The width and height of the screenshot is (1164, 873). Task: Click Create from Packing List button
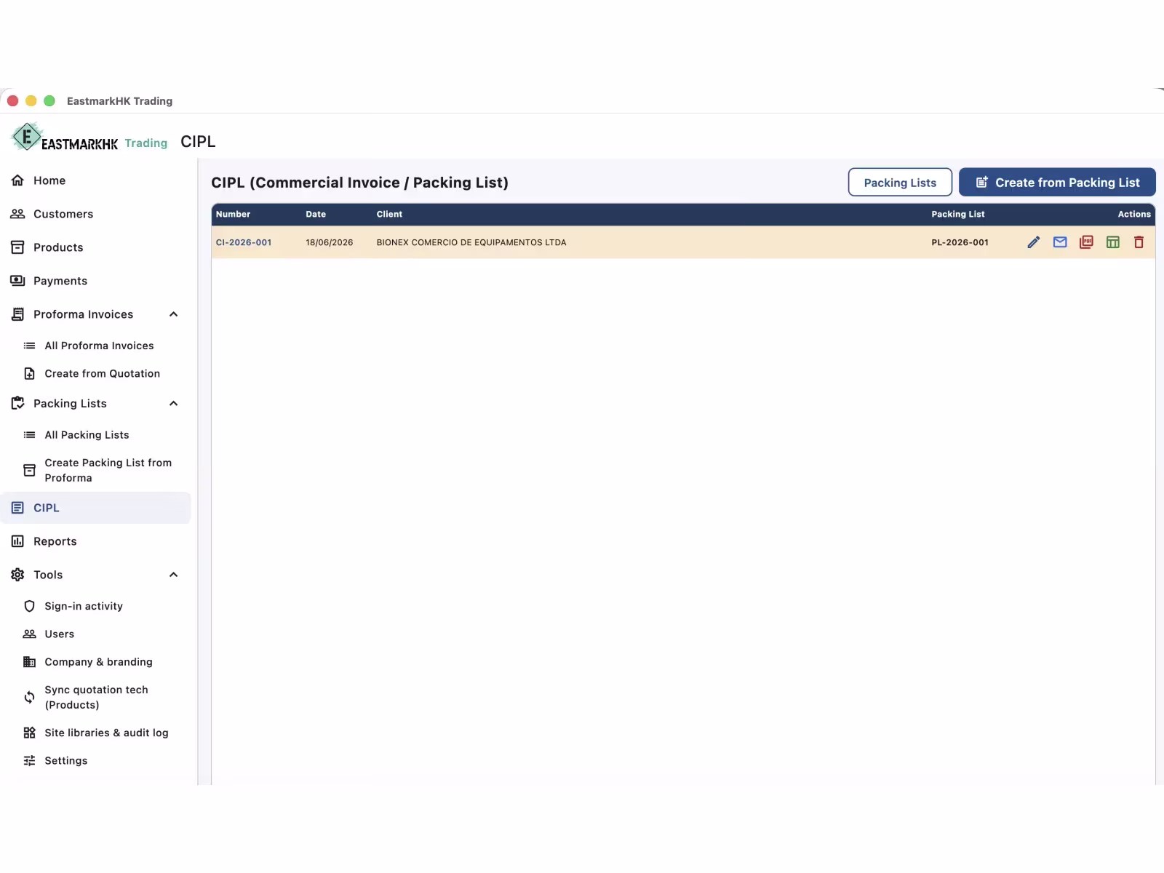pos(1057,183)
